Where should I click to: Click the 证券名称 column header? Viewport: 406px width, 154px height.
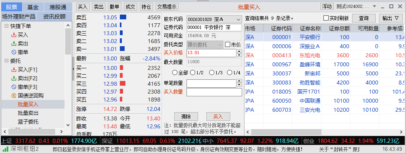point(306,28)
